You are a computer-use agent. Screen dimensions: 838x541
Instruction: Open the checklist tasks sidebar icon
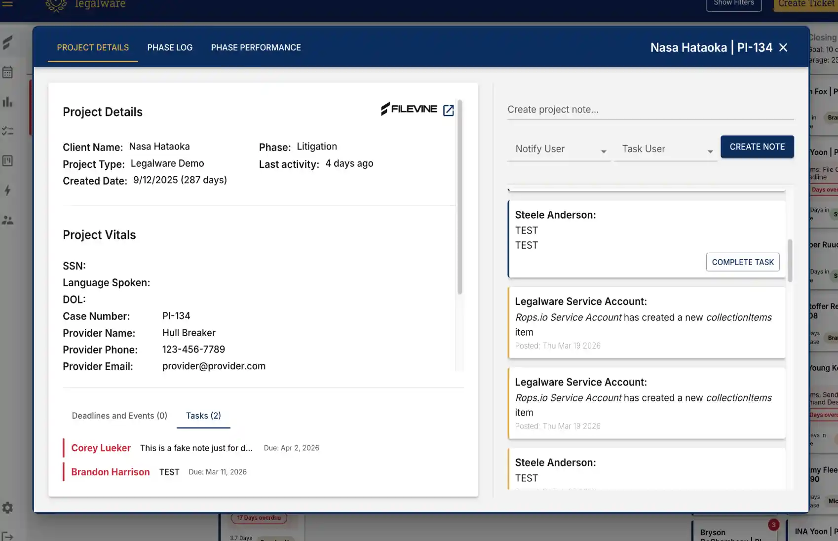tap(7, 131)
